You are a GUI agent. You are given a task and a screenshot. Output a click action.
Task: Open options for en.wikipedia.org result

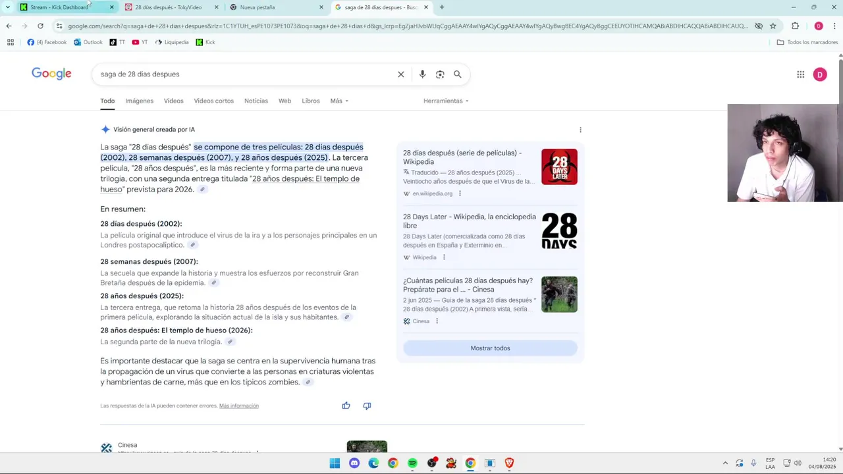[460, 194]
